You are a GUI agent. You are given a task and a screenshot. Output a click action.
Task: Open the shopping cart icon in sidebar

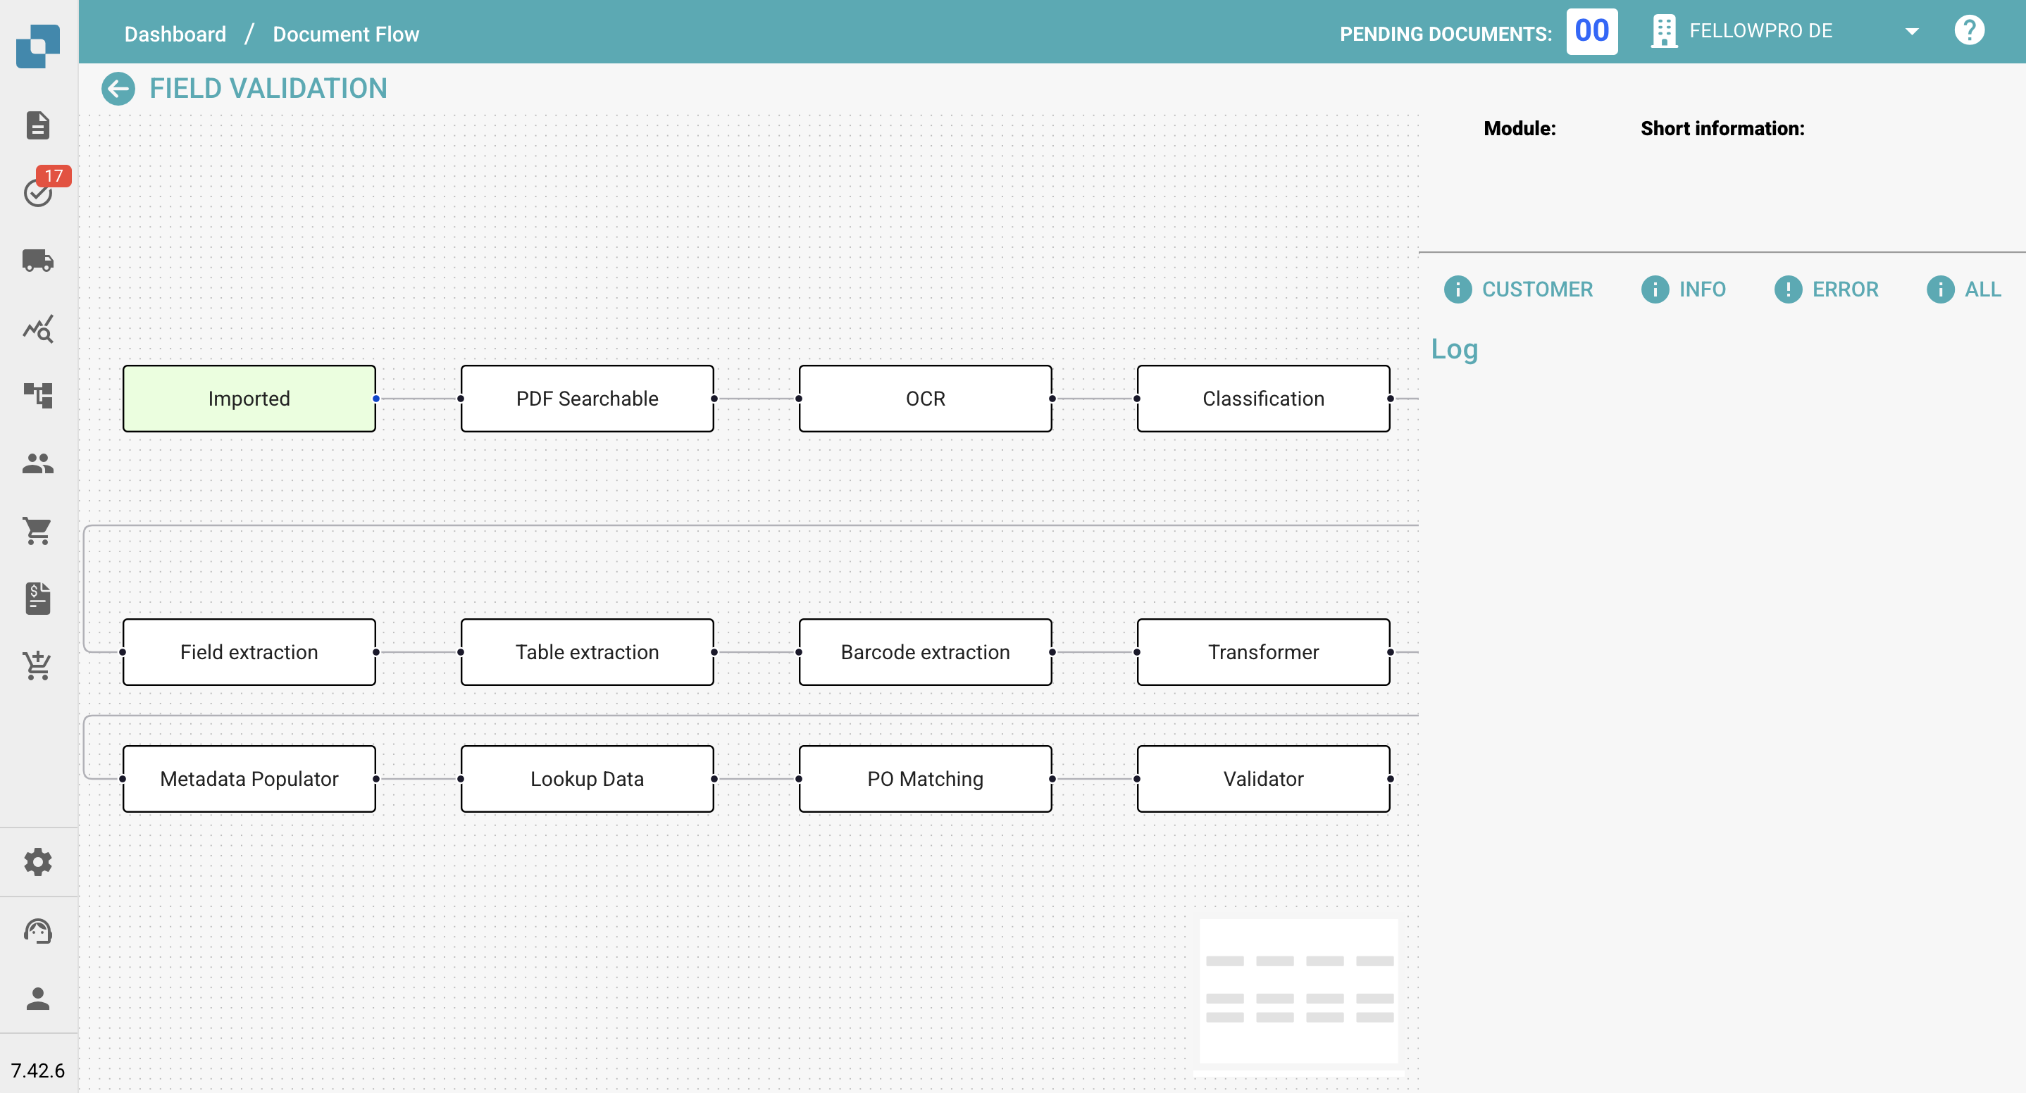pos(38,531)
